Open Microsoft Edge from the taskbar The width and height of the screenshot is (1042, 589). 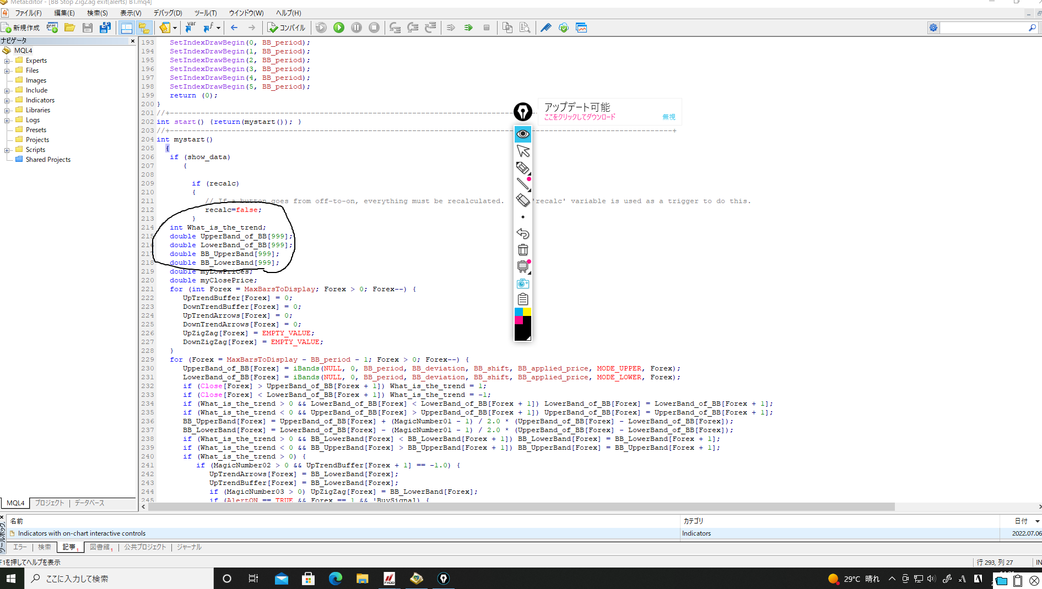point(335,579)
